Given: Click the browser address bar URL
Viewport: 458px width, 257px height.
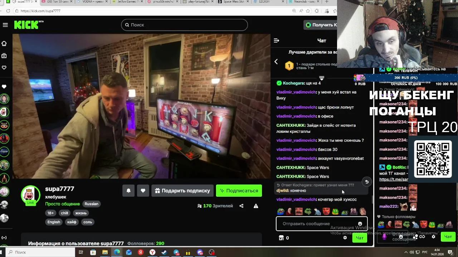Looking at the screenshot, I should 40,11.
